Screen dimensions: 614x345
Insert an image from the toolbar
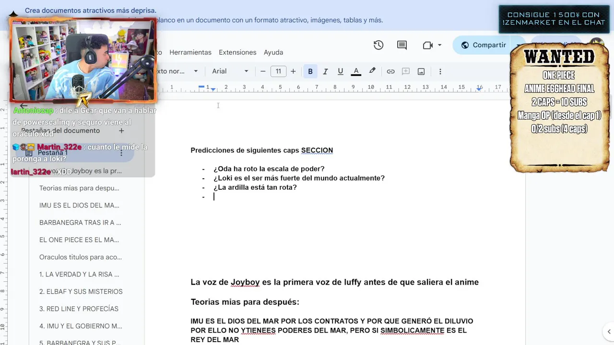[x=421, y=71]
